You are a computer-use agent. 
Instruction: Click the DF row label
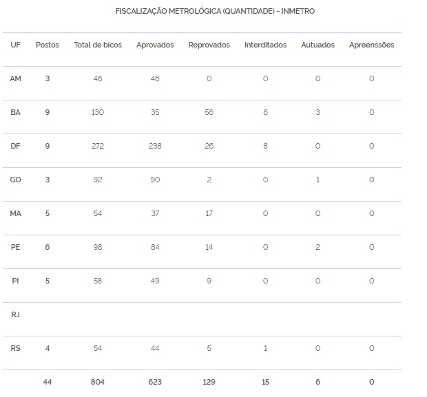coord(15,146)
